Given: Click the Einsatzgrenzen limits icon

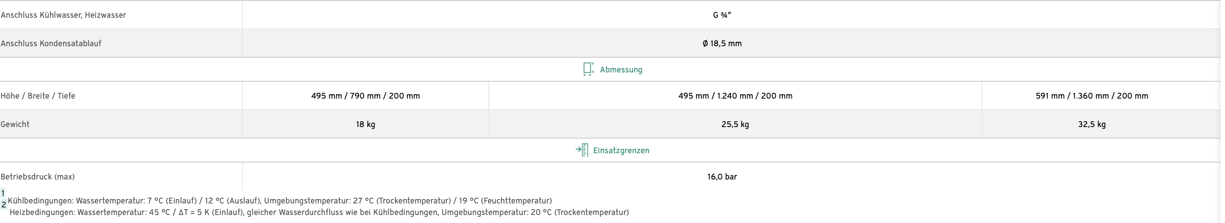Looking at the screenshot, I should (582, 150).
